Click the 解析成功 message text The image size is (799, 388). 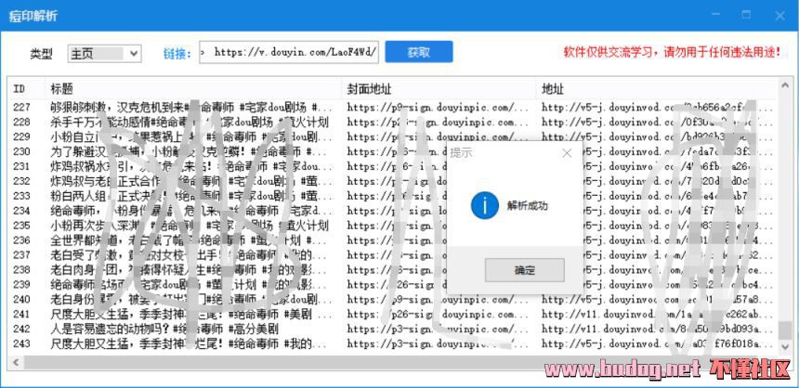(x=527, y=206)
